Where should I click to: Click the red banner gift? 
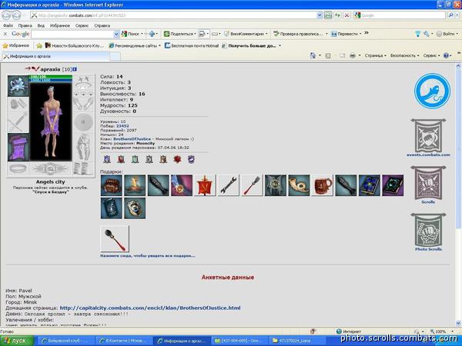pos(205,185)
